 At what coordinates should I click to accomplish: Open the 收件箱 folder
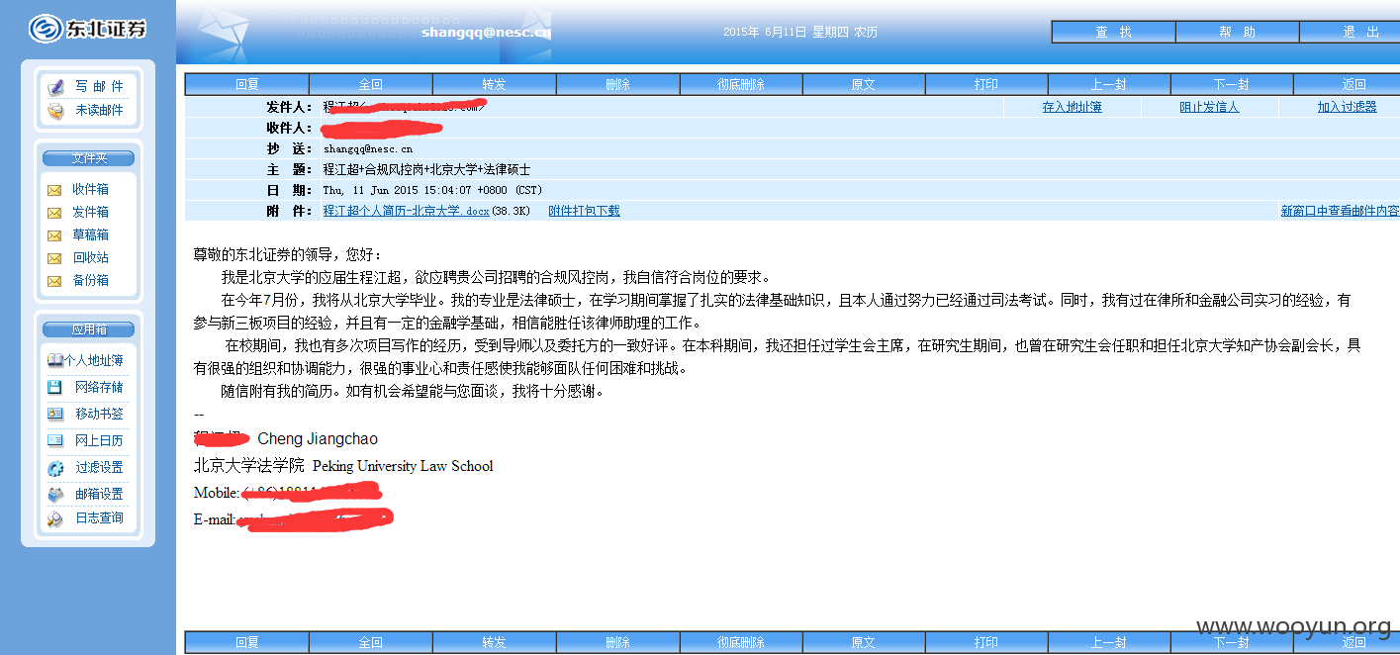pyautogui.click(x=90, y=190)
